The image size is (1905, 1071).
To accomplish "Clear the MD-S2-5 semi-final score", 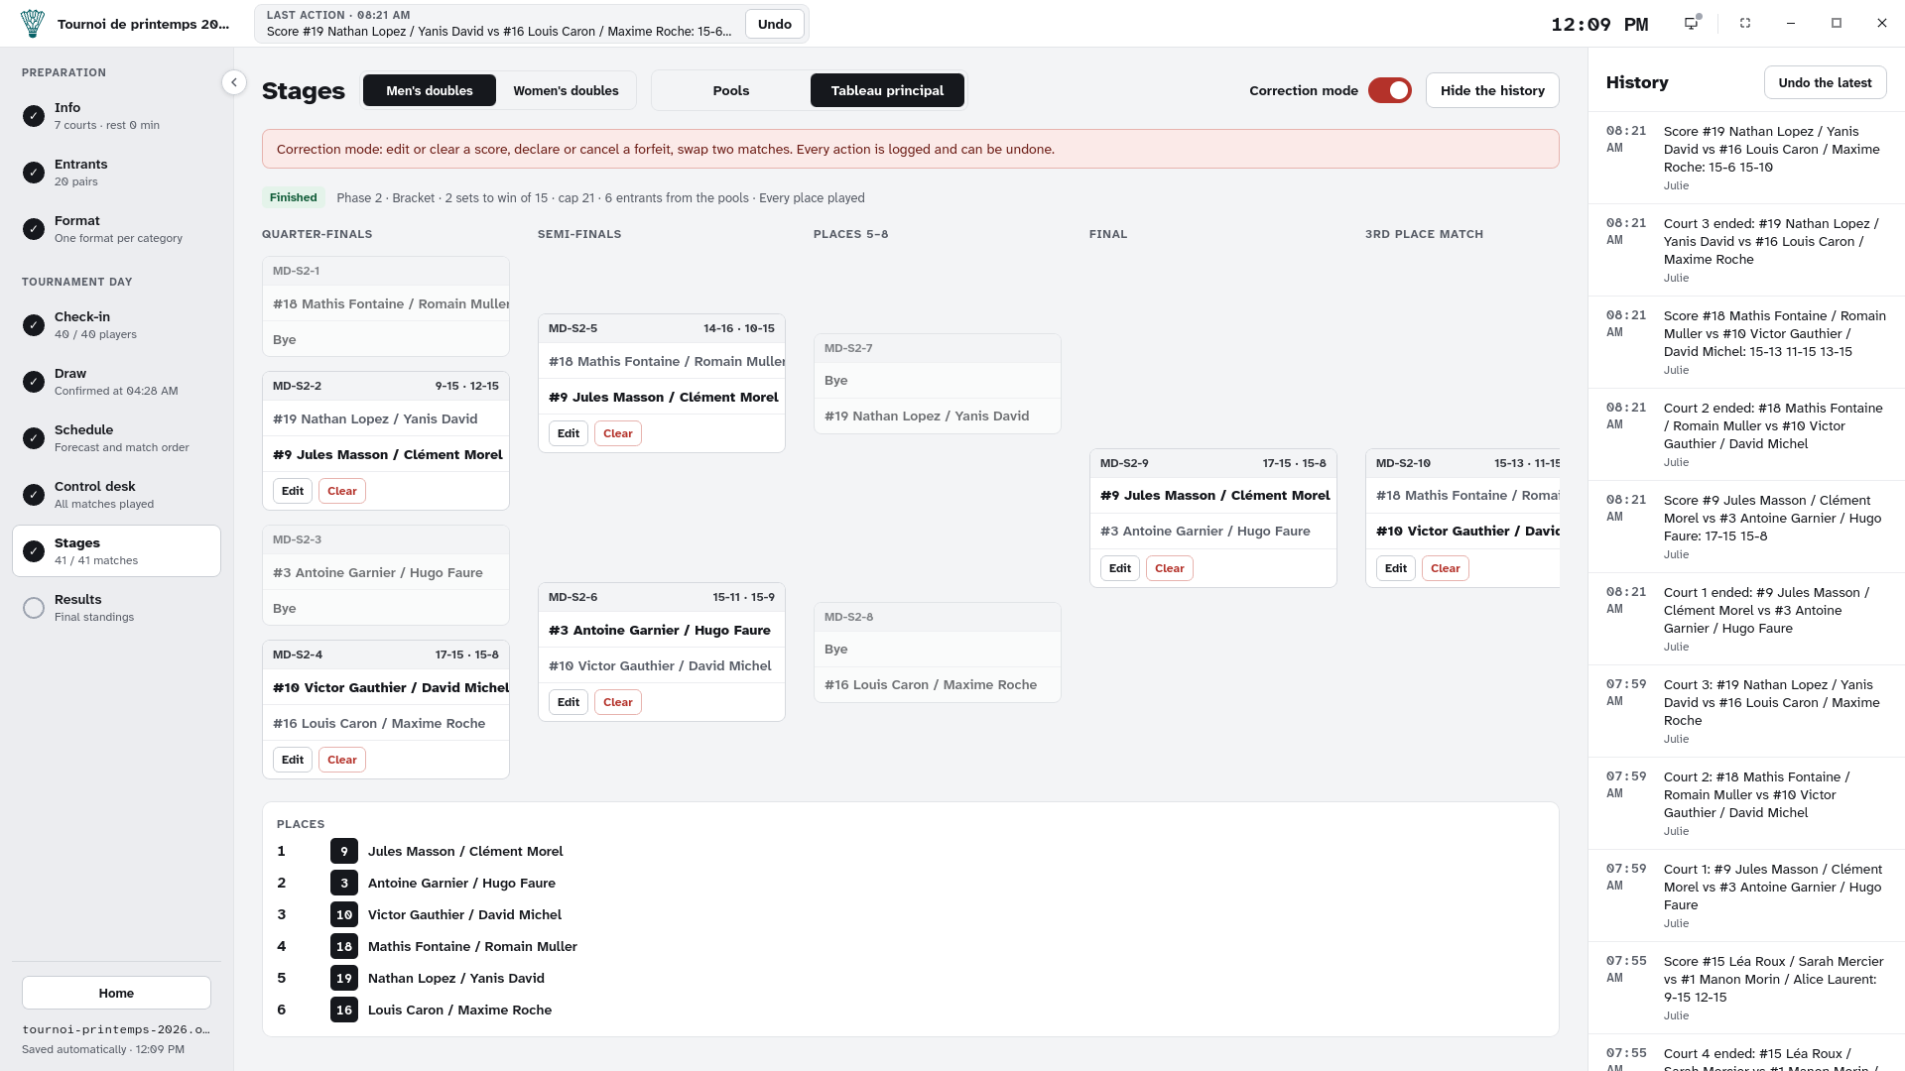I will (618, 433).
